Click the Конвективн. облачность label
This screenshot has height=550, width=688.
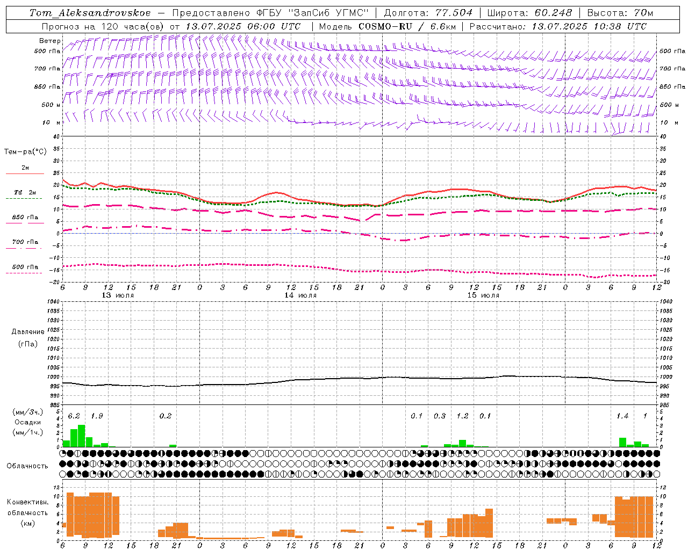click(27, 508)
